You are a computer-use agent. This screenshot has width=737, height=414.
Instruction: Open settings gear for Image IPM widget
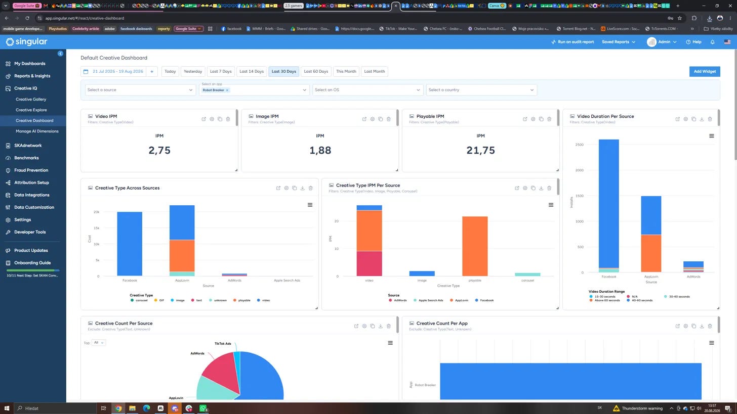point(373,119)
